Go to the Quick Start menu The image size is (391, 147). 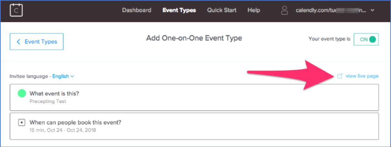[222, 10]
